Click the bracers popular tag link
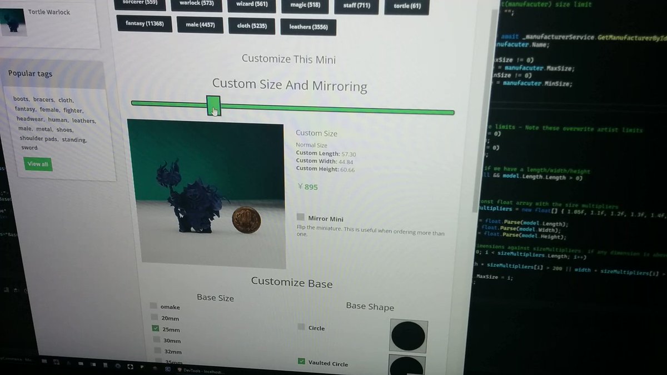Viewport: 667px width, 375px height. pos(44,100)
